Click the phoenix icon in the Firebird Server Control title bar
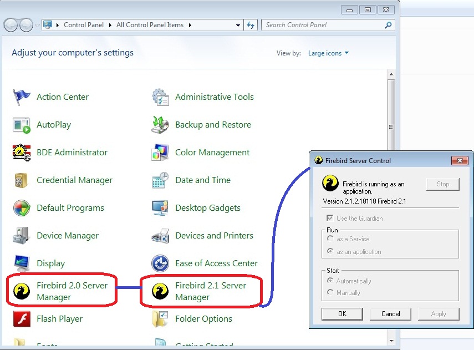Viewport: 474px width, 350px height. (318, 160)
